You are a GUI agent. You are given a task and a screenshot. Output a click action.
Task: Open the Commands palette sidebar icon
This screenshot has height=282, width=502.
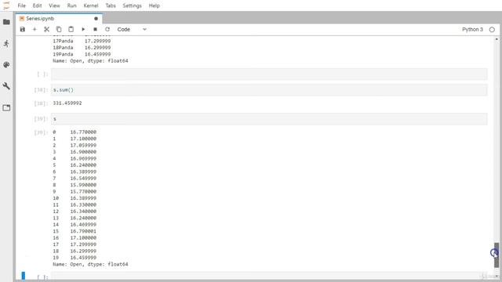pyautogui.click(x=6, y=65)
